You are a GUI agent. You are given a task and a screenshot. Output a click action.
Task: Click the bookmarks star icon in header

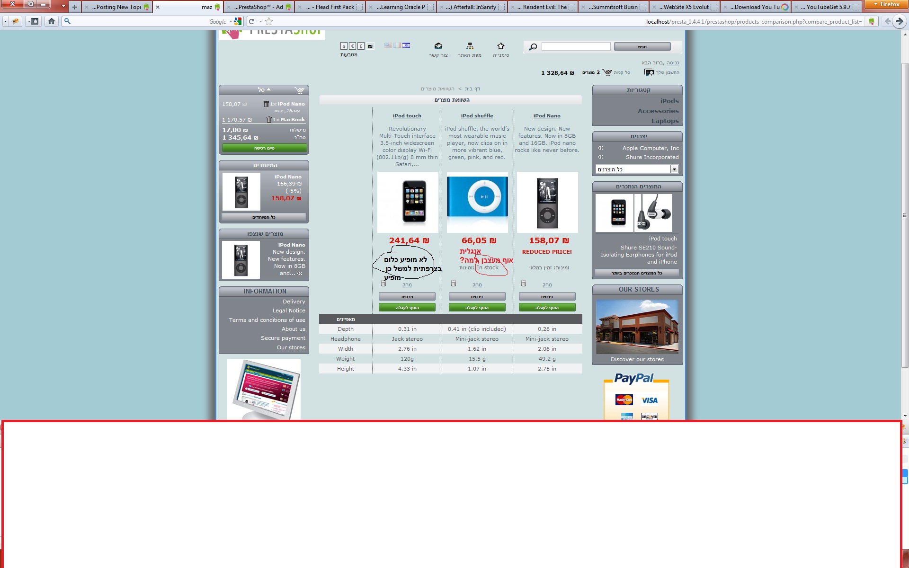[501, 46]
